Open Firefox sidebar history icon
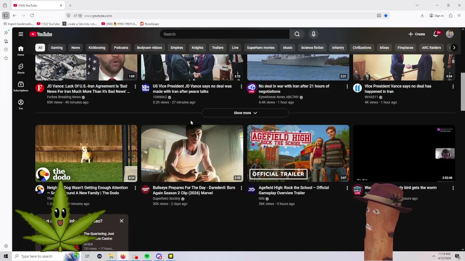 [x=6, y=50]
